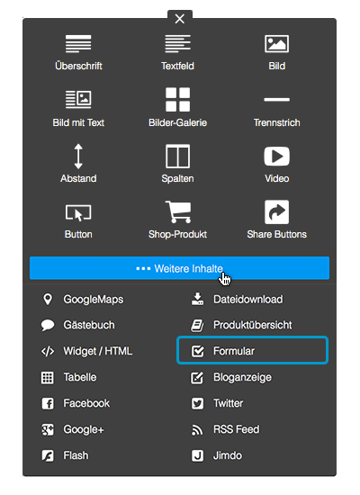This screenshot has width=360, height=495.
Task: Choose the Formular form element
Action: coord(252,351)
